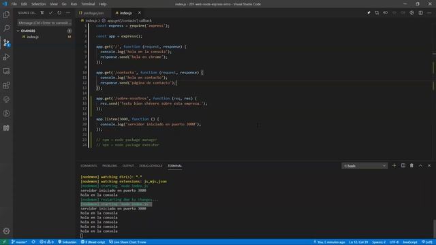Change indentation via Spaces: 2

379,242
